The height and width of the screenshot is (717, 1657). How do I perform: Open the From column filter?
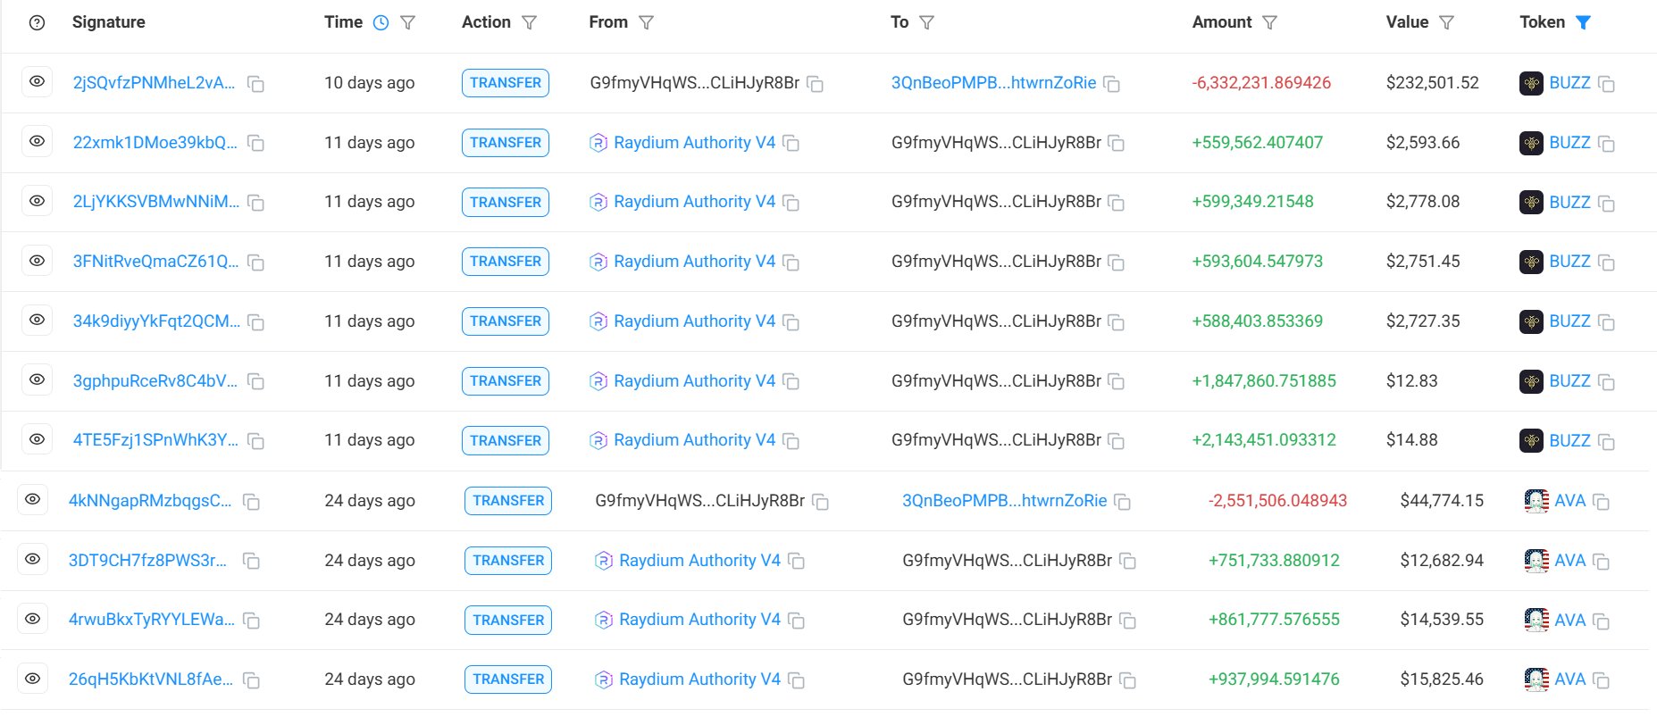click(x=647, y=23)
